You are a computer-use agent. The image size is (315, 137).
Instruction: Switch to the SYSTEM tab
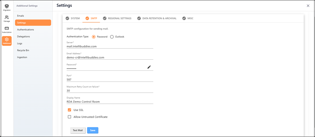[x=73, y=18]
